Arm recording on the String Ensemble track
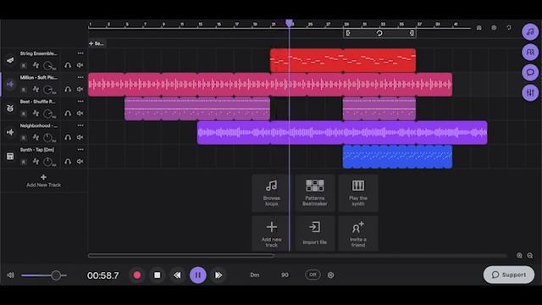 coord(24,65)
